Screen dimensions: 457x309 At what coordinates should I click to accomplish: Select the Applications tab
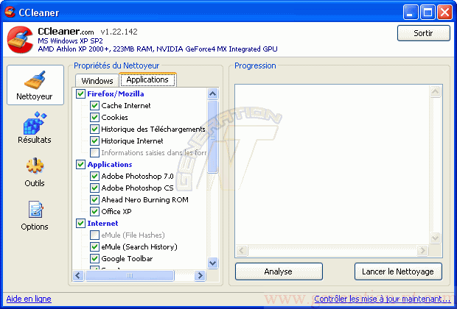(147, 79)
